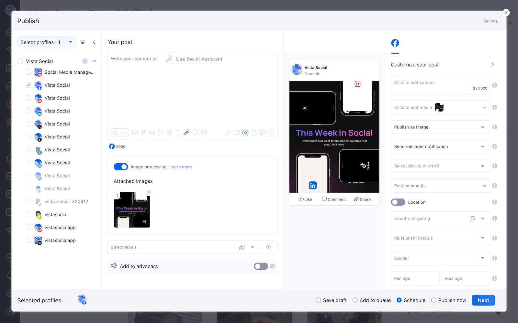
Task: Close the Publish dialog
Action: [506, 13]
